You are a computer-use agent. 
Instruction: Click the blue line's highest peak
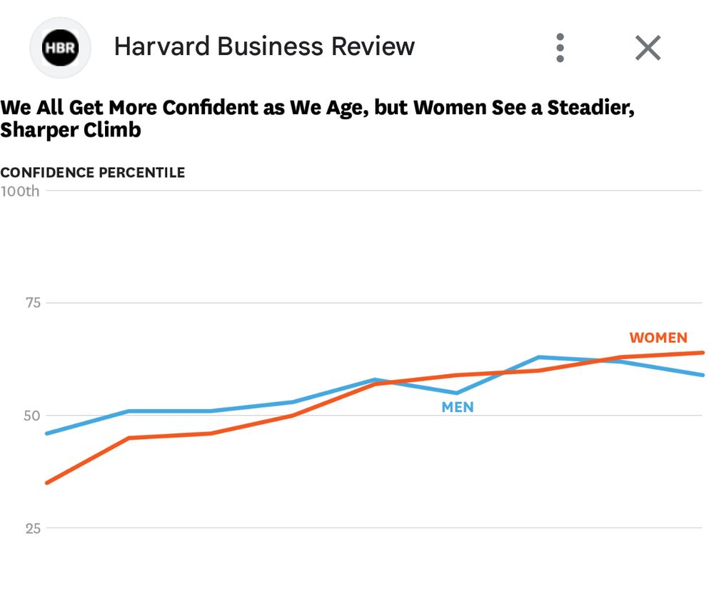click(x=539, y=357)
